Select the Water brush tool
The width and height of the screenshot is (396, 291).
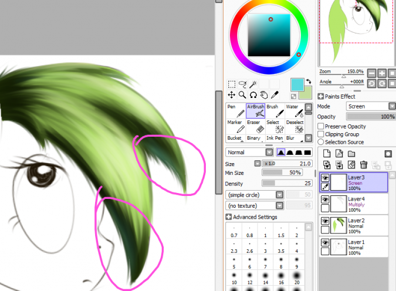[292, 110]
